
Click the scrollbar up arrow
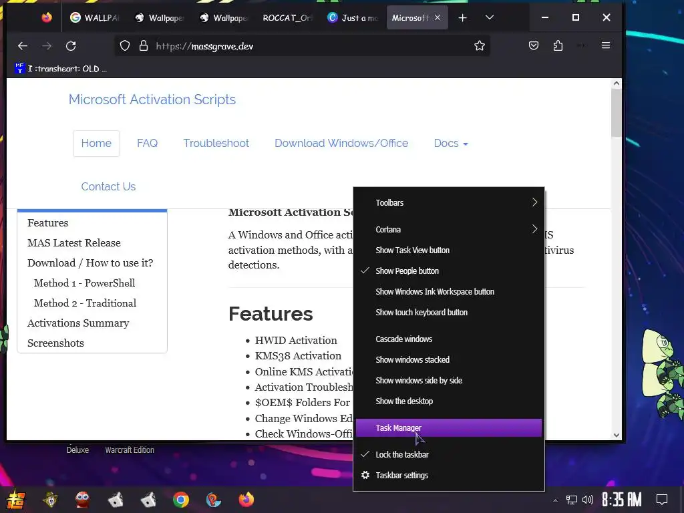click(x=616, y=83)
